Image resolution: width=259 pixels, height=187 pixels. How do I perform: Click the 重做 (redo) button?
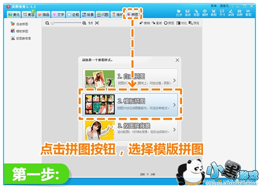tap(157, 23)
